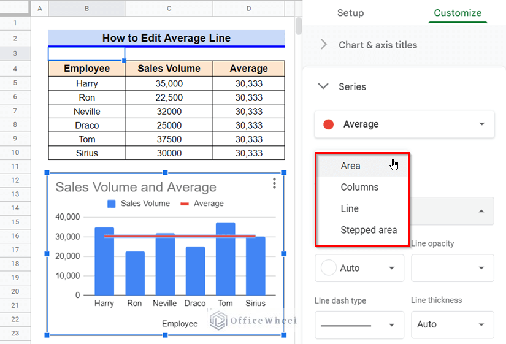506x344 pixels.
Task: Select row 11 header
Action: pyautogui.click(x=15, y=167)
